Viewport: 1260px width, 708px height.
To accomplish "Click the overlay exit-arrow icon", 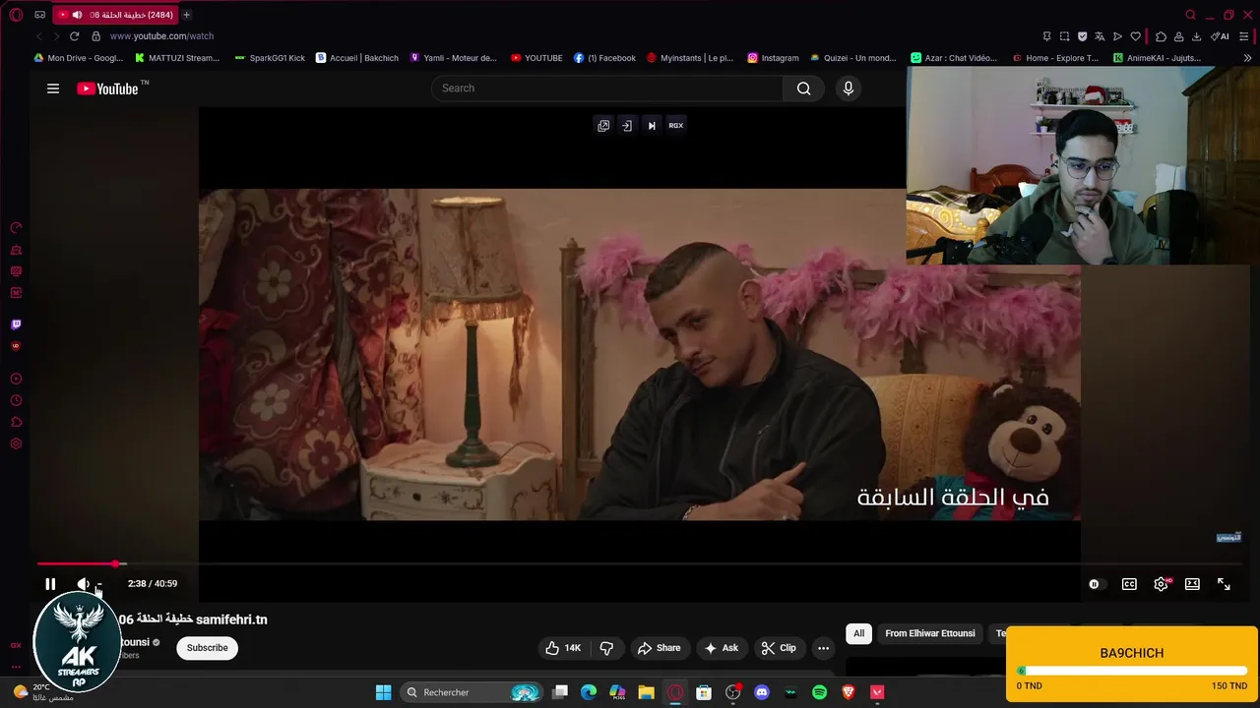I will click(627, 126).
